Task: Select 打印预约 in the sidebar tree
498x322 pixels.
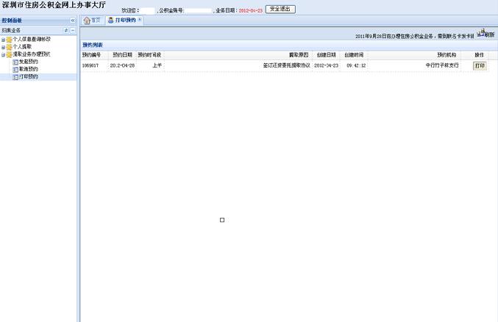Action: [x=29, y=76]
